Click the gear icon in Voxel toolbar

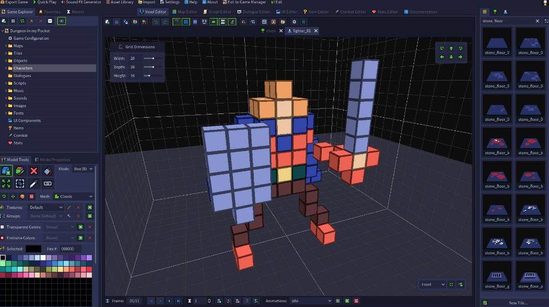coord(294,22)
